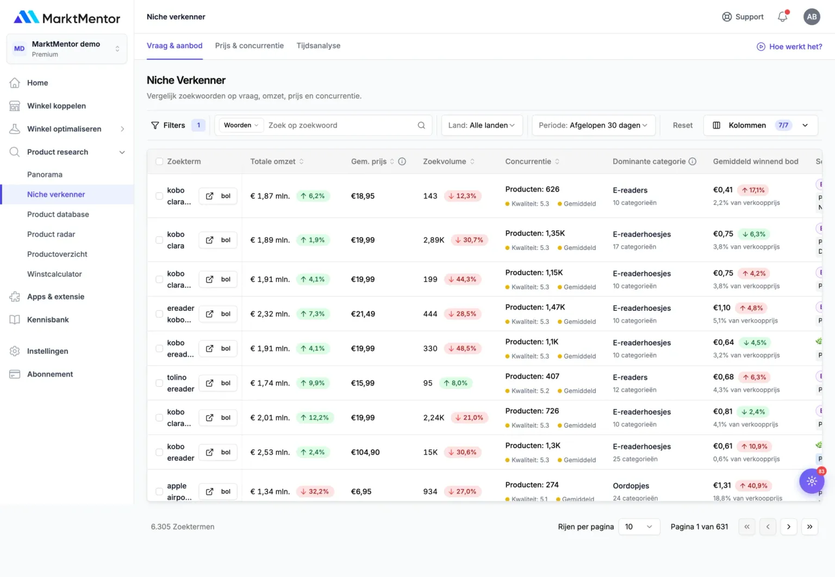835x577 pixels.
Task: Open the rows per page dropdown
Action: coord(639,526)
